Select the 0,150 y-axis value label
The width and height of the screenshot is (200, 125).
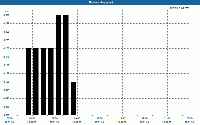point(6,65)
